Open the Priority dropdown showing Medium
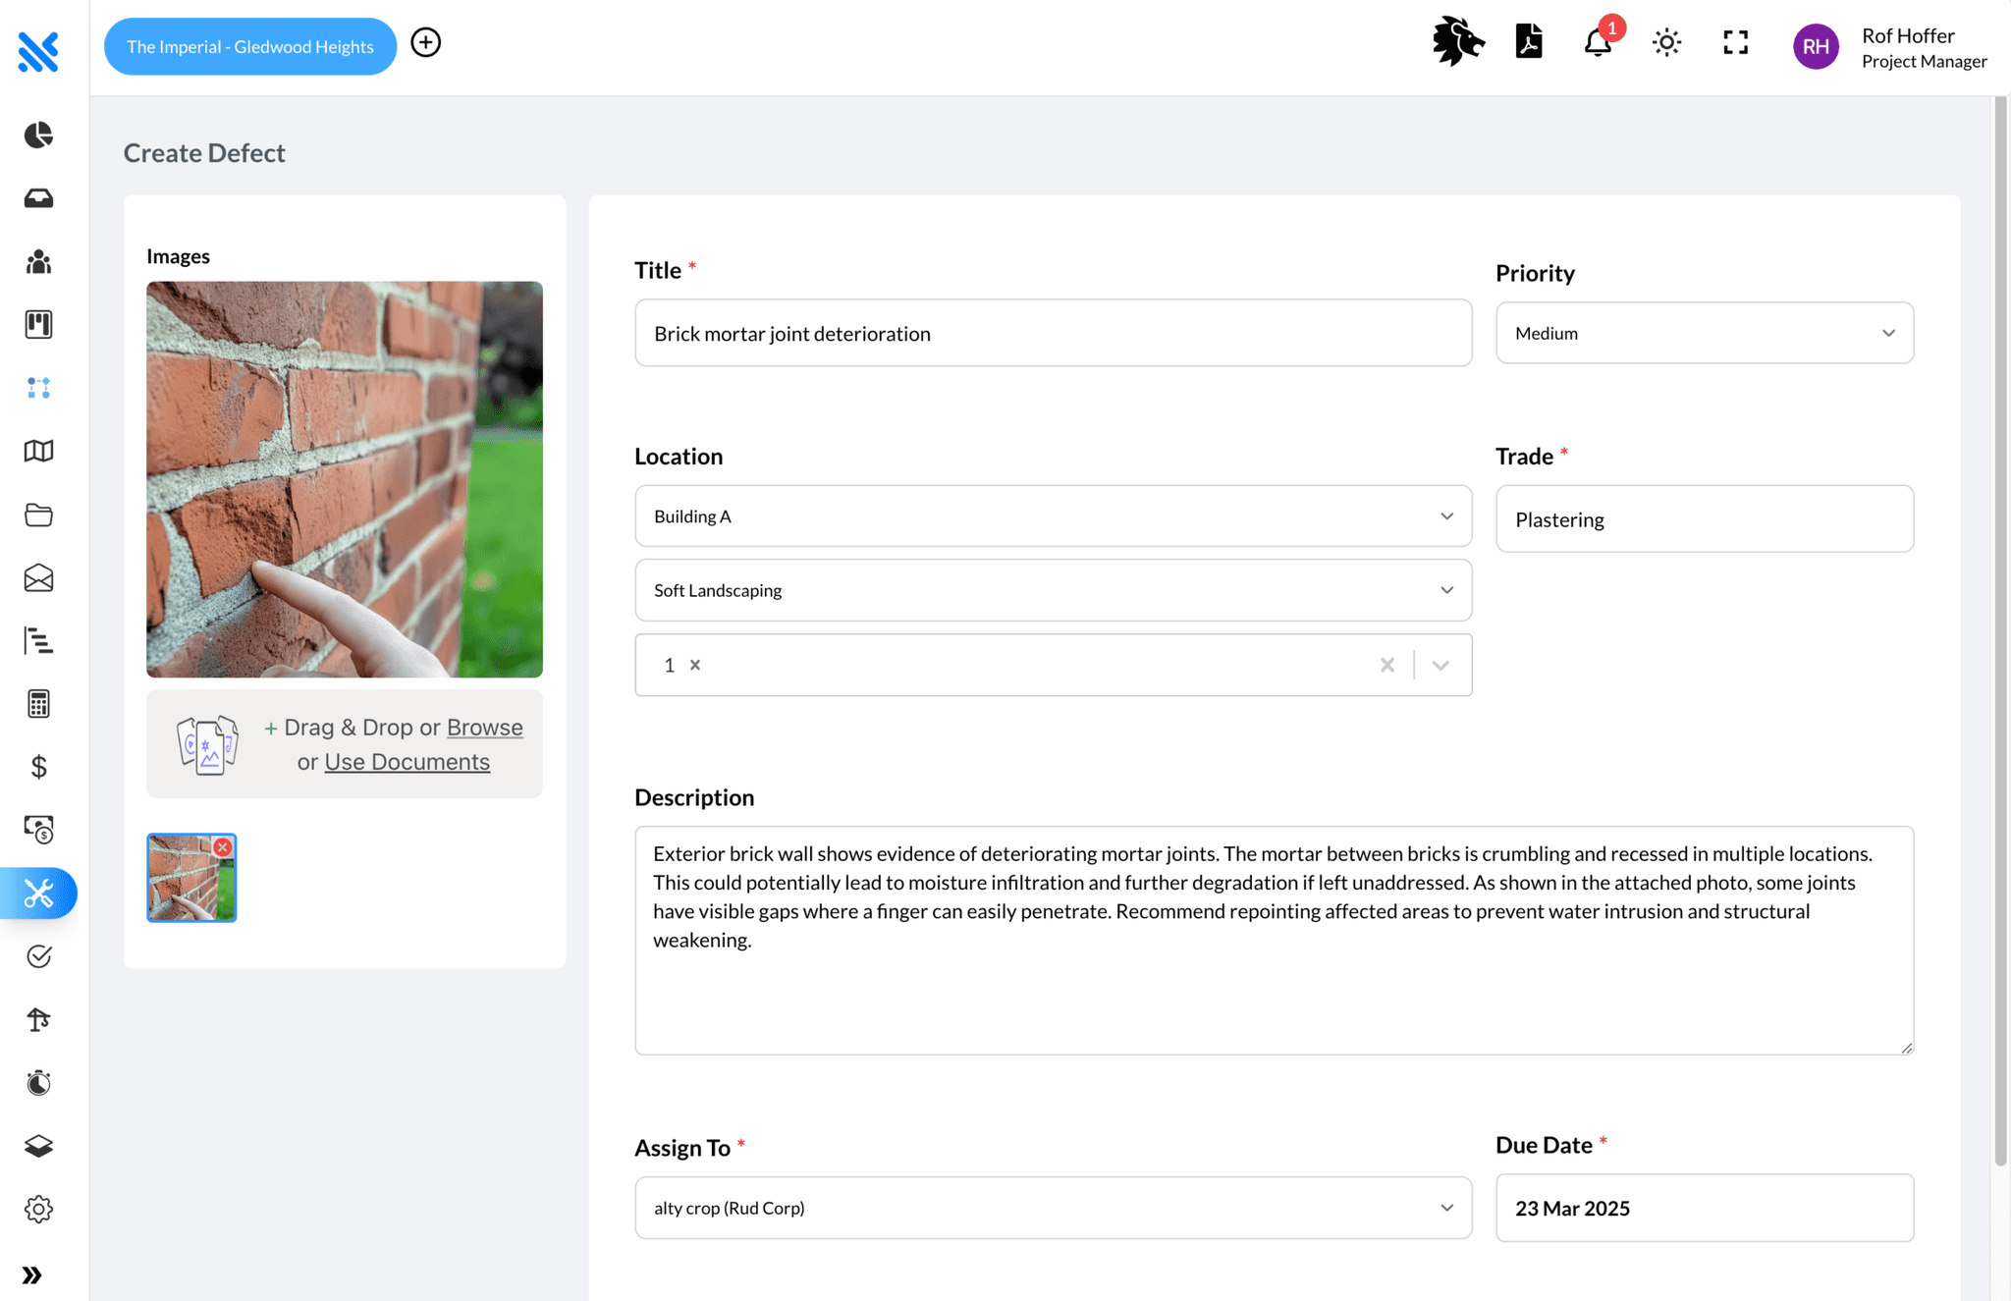Screen dimensions: 2011x1301 coord(1704,333)
